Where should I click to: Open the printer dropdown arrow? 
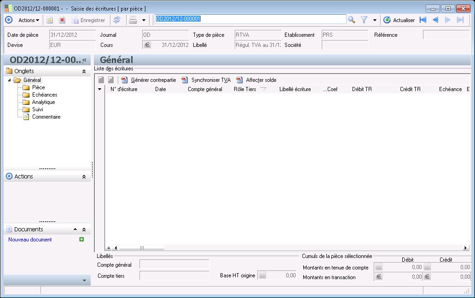click(144, 20)
